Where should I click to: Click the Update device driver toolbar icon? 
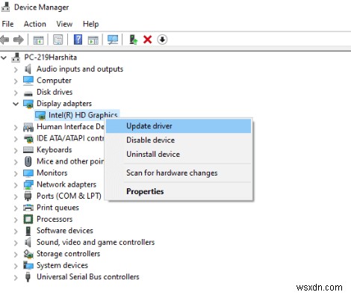coord(133,40)
